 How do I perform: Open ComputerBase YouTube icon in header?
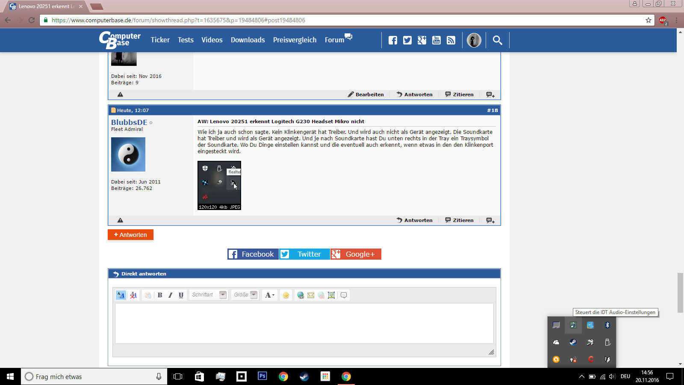[x=436, y=40]
